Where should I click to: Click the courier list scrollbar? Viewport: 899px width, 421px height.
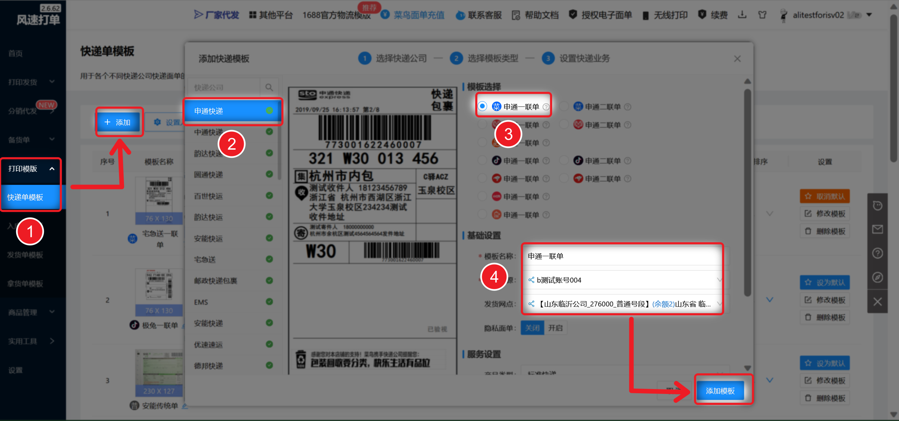click(280, 141)
